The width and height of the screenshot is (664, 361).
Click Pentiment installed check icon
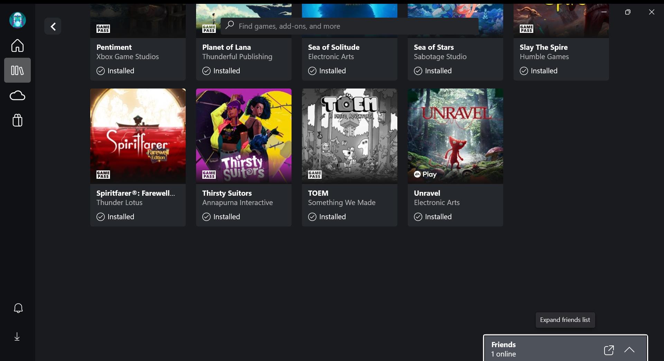pyautogui.click(x=101, y=71)
